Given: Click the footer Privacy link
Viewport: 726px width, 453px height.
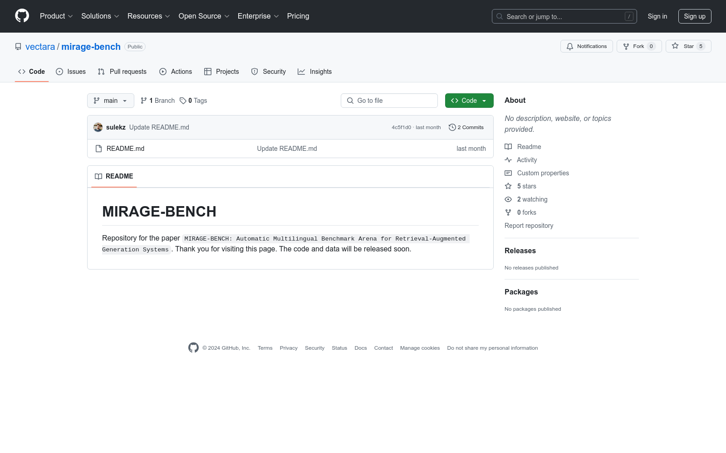Looking at the screenshot, I should click(289, 348).
